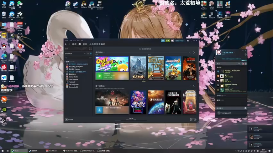Switch to OBS in the taskbar
This screenshot has height=153, width=273.
(88, 151)
